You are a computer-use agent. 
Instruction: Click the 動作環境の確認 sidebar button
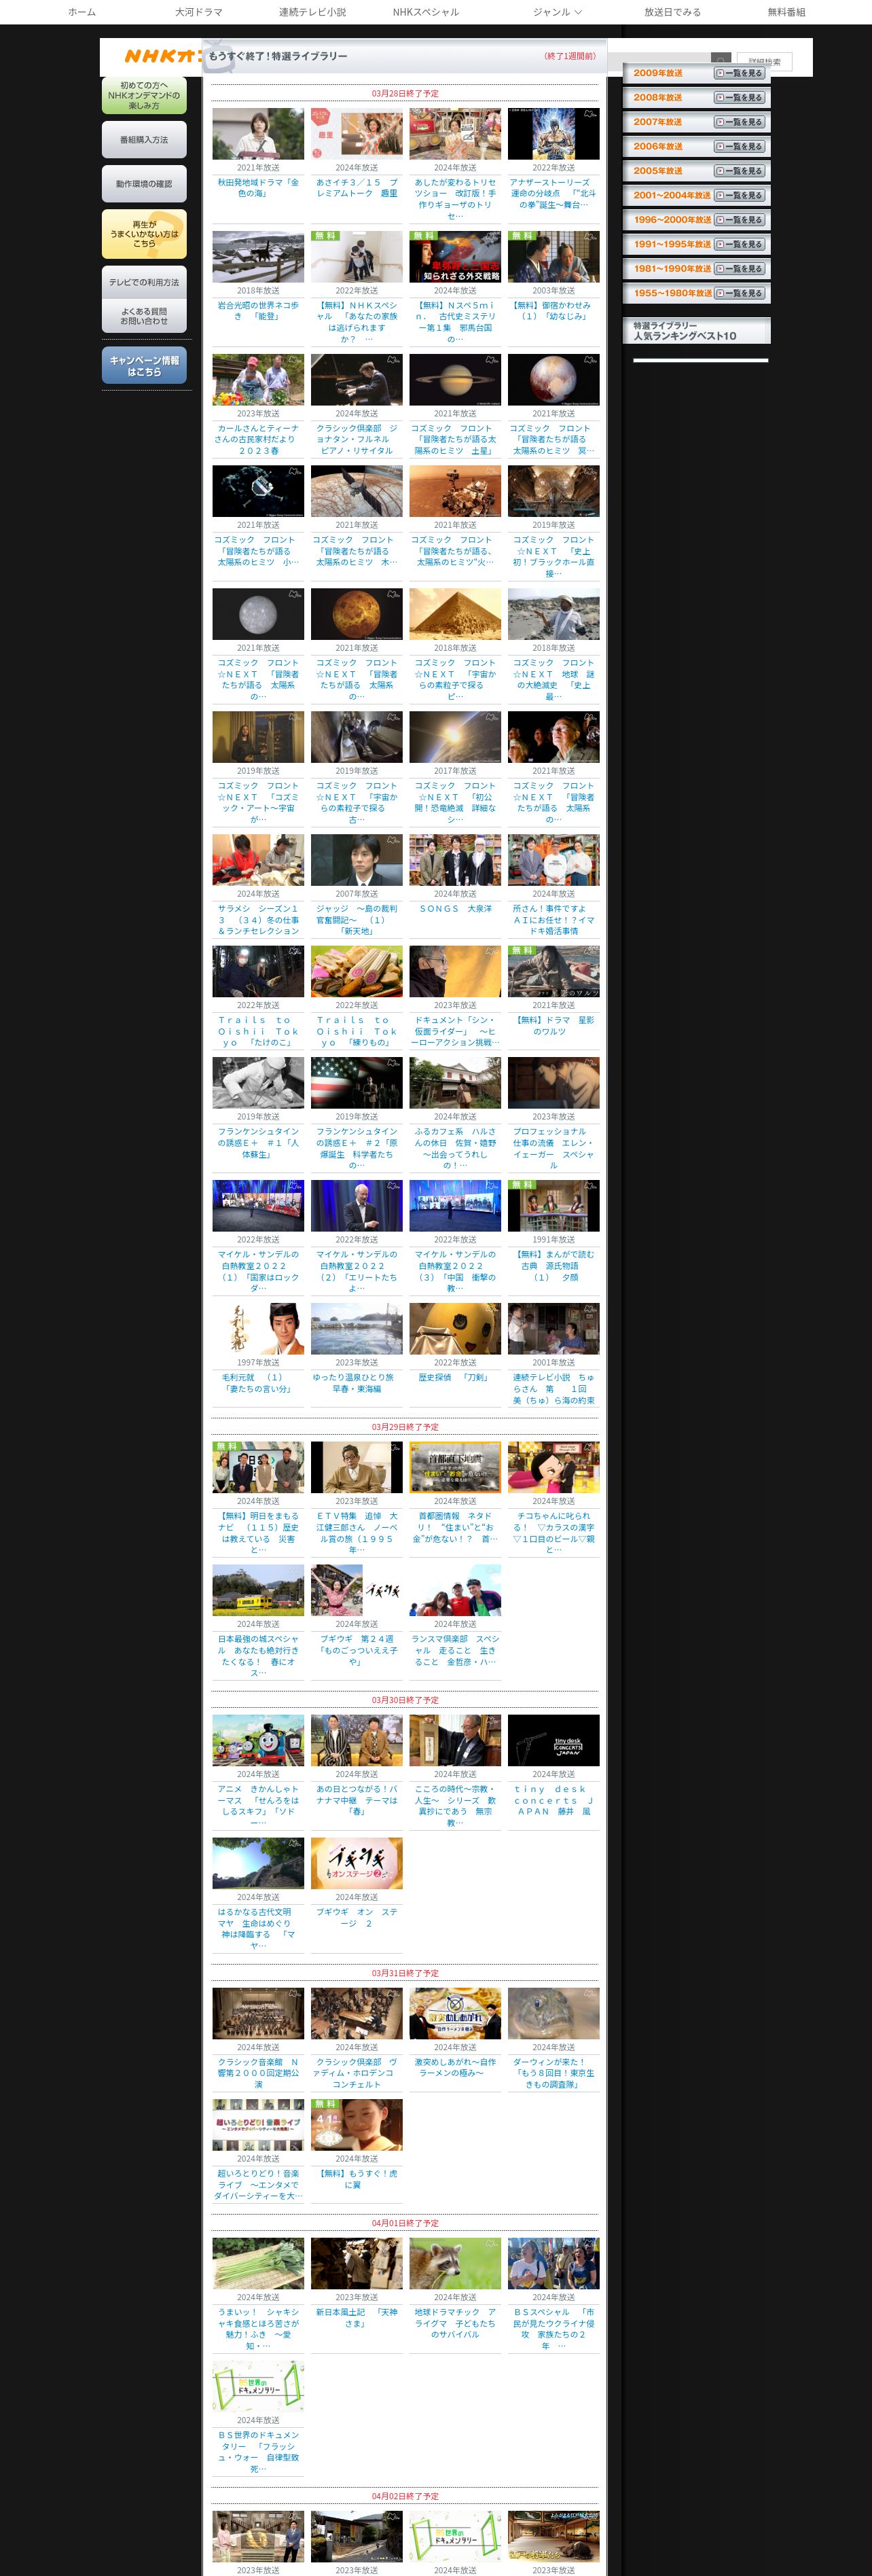coord(144,184)
